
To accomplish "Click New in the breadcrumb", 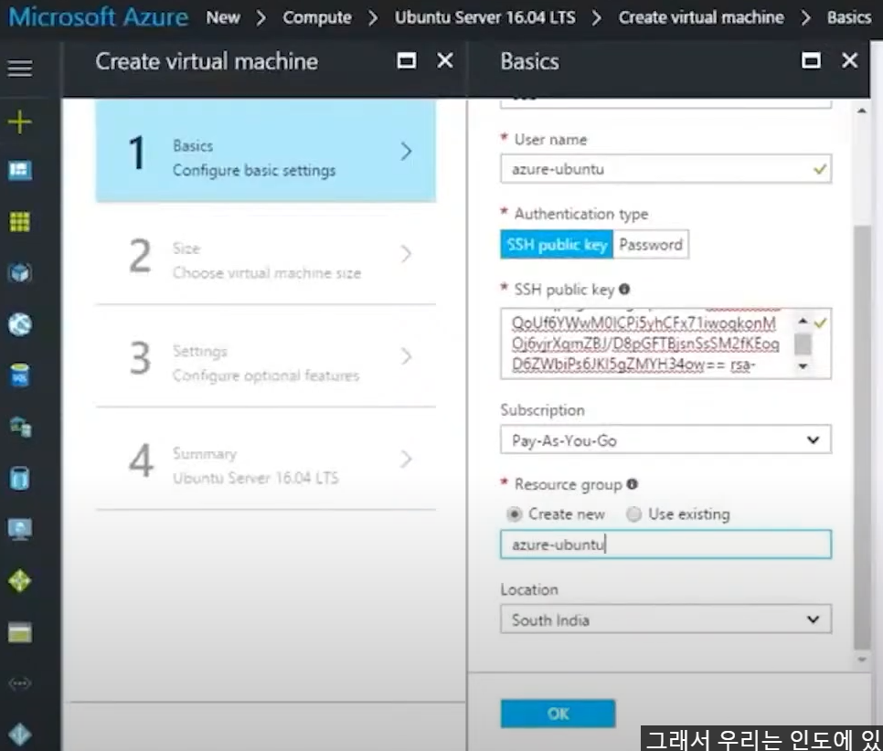I will [x=223, y=17].
